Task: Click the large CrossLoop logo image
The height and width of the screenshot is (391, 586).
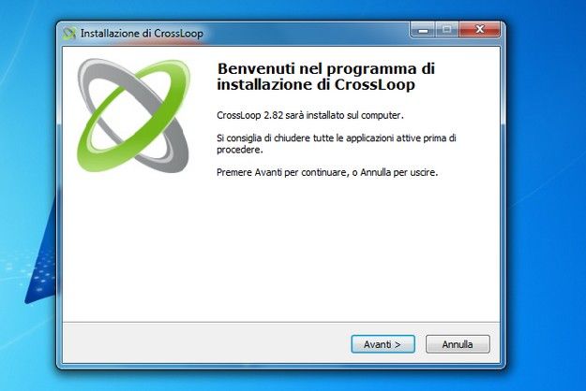Action: pos(133,116)
